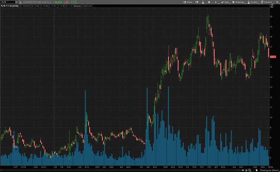The image size is (280, 172).
Task: Click the hamburger menu icon at top right
Action: 277,2
